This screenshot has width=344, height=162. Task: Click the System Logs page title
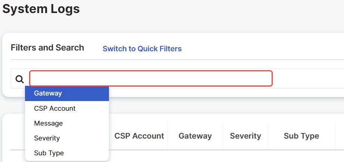[x=41, y=9]
